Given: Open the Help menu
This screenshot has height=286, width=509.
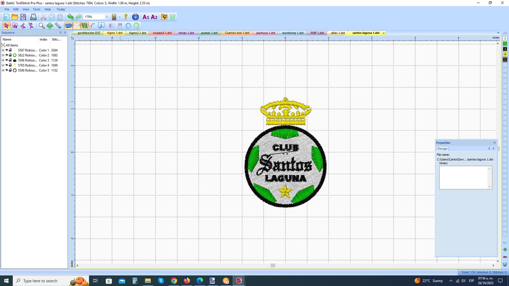Looking at the screenshot, I should pyautogui.click(x=48, y=9).
